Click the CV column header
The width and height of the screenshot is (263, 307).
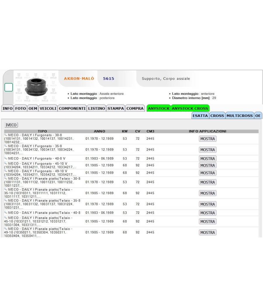(138, 131)
